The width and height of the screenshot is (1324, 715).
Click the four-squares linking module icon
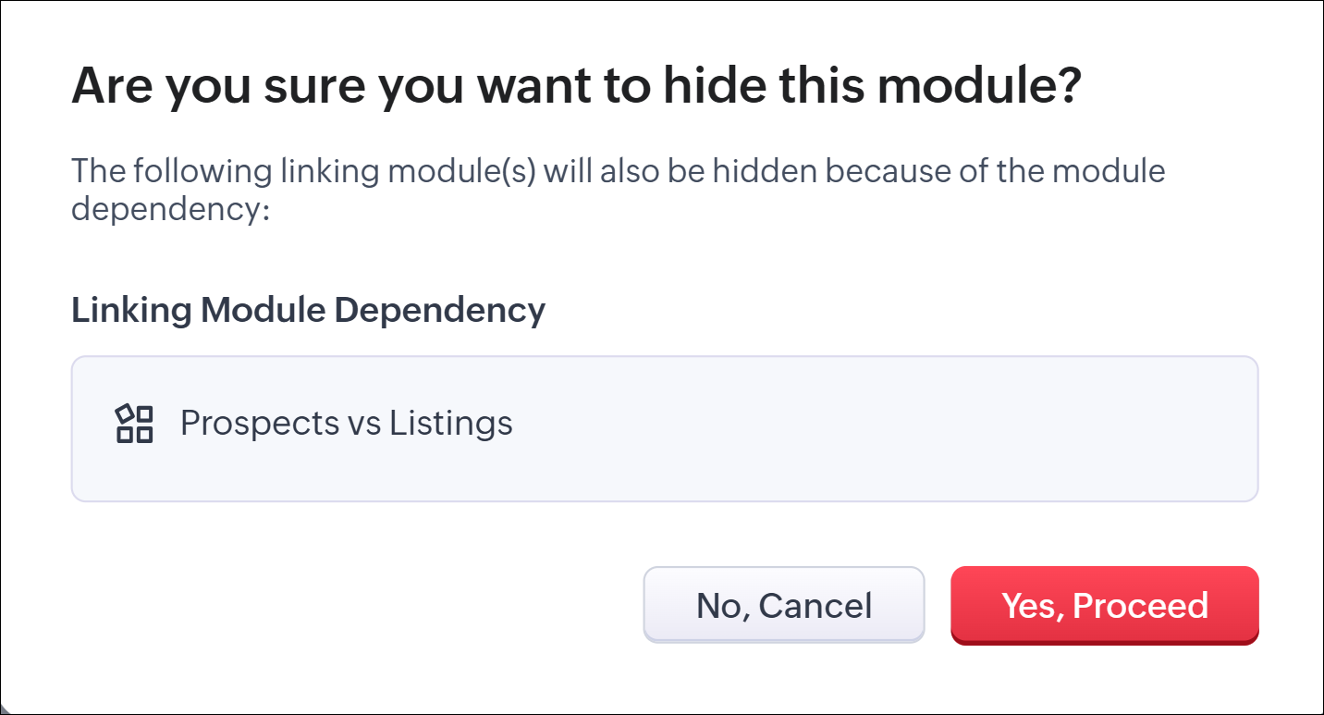tap(134, 424)
